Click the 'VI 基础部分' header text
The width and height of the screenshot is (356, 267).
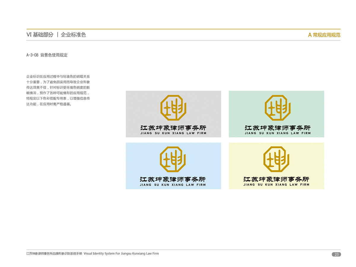pos(40,35)
